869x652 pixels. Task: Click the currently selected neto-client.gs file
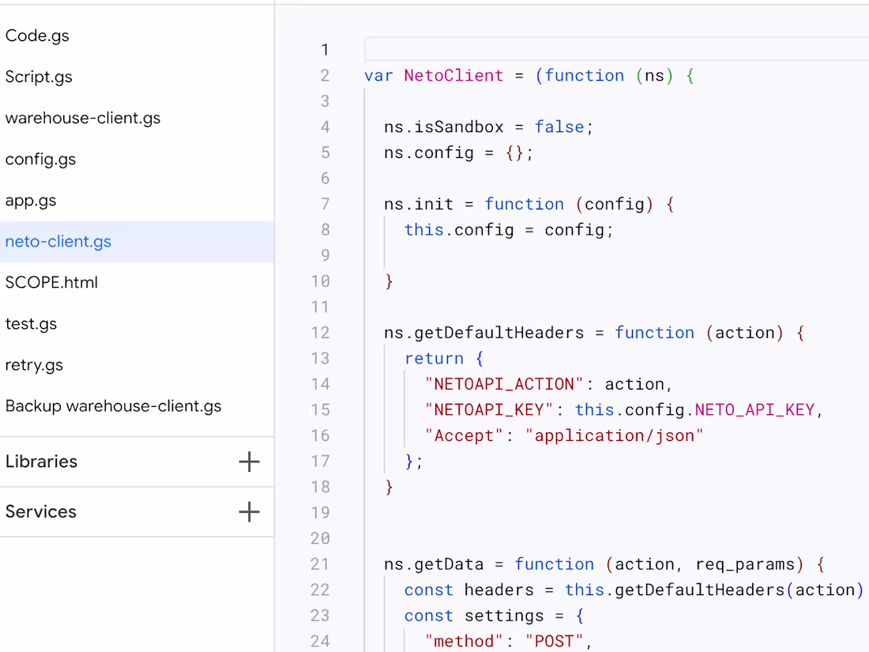[58, 242]
